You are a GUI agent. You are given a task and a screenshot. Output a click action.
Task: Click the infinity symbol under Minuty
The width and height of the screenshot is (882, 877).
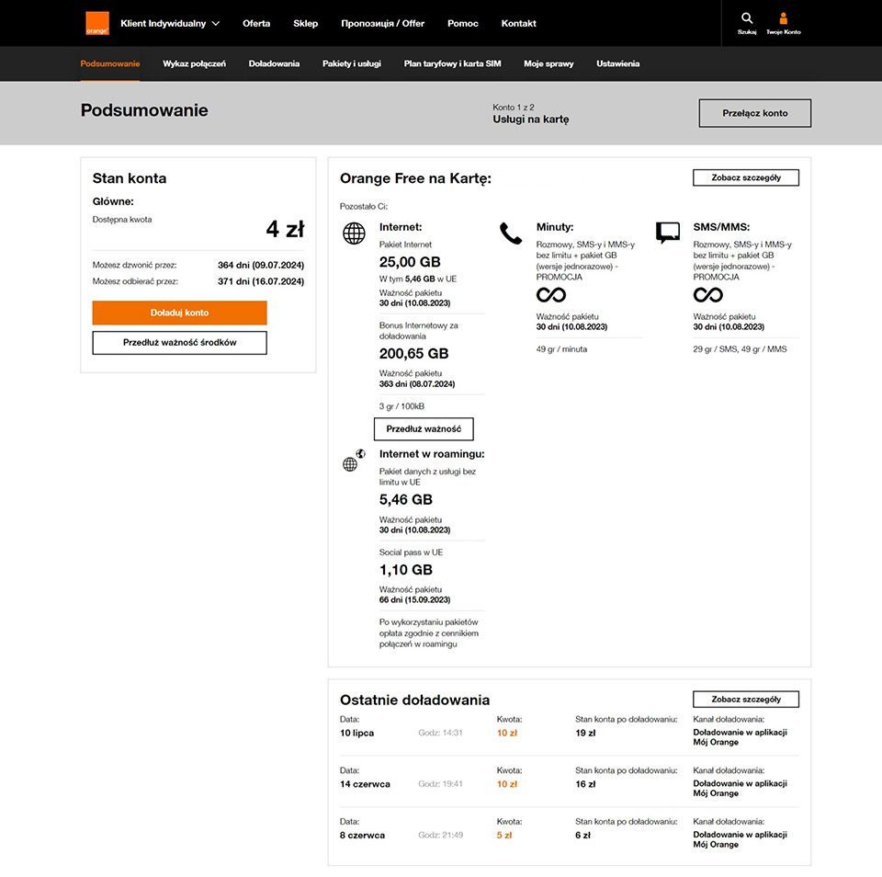(551, 295)
